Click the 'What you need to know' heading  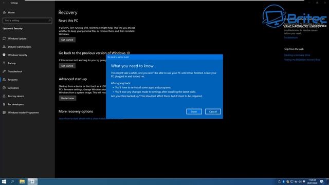tap(132, 66)
